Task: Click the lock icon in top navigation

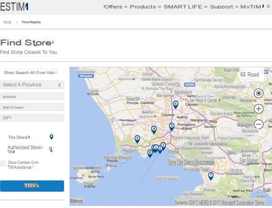Action: pyautogui.click(x=268, y=6)
